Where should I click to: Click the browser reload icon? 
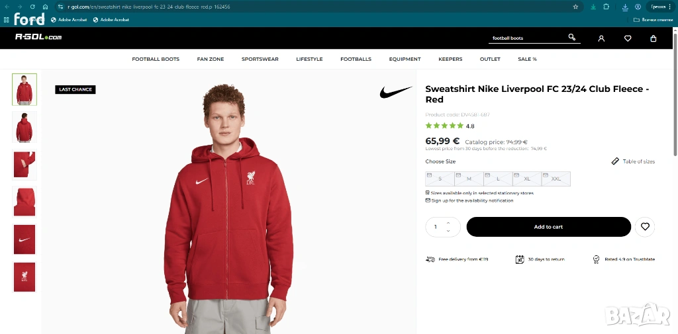32,7
